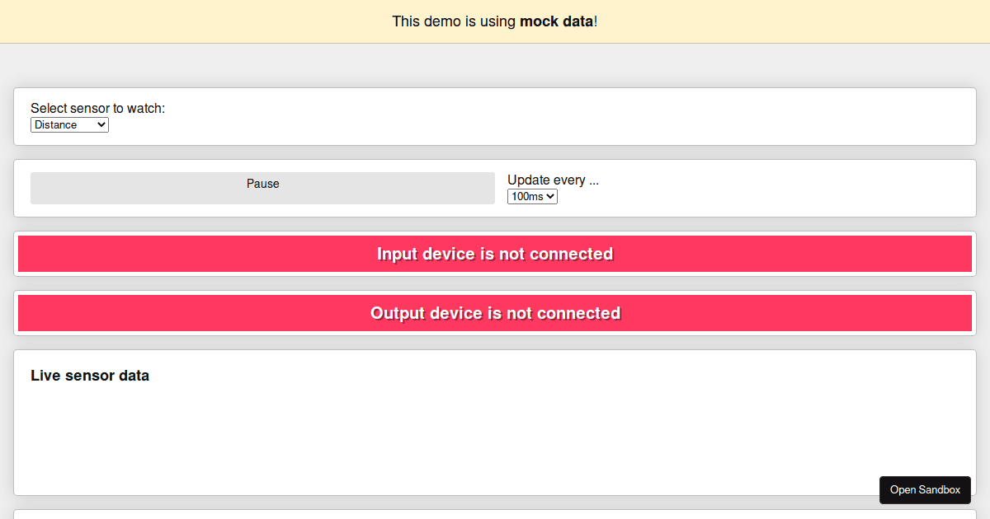Click the bold 'mock data' text
This screenshot has height=519, width=990.
555,21
